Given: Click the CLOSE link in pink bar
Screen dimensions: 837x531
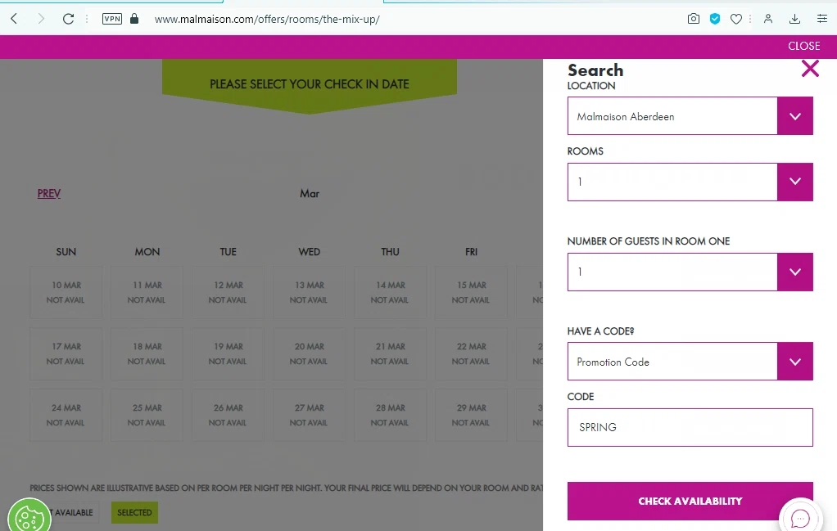Looking at the screenshot, I should click(804, 47).
